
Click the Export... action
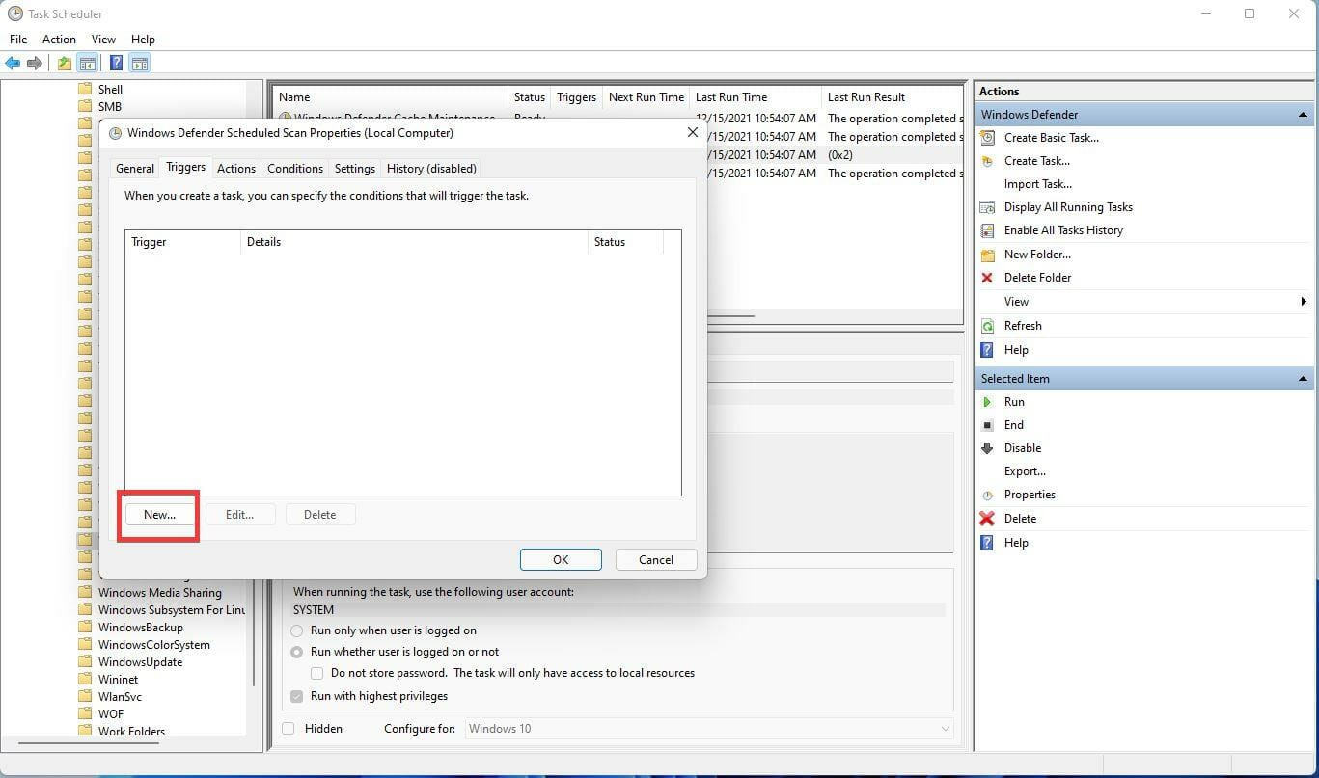1025,471
